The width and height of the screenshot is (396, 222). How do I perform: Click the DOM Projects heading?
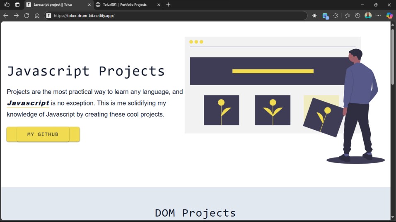(195, 213)
